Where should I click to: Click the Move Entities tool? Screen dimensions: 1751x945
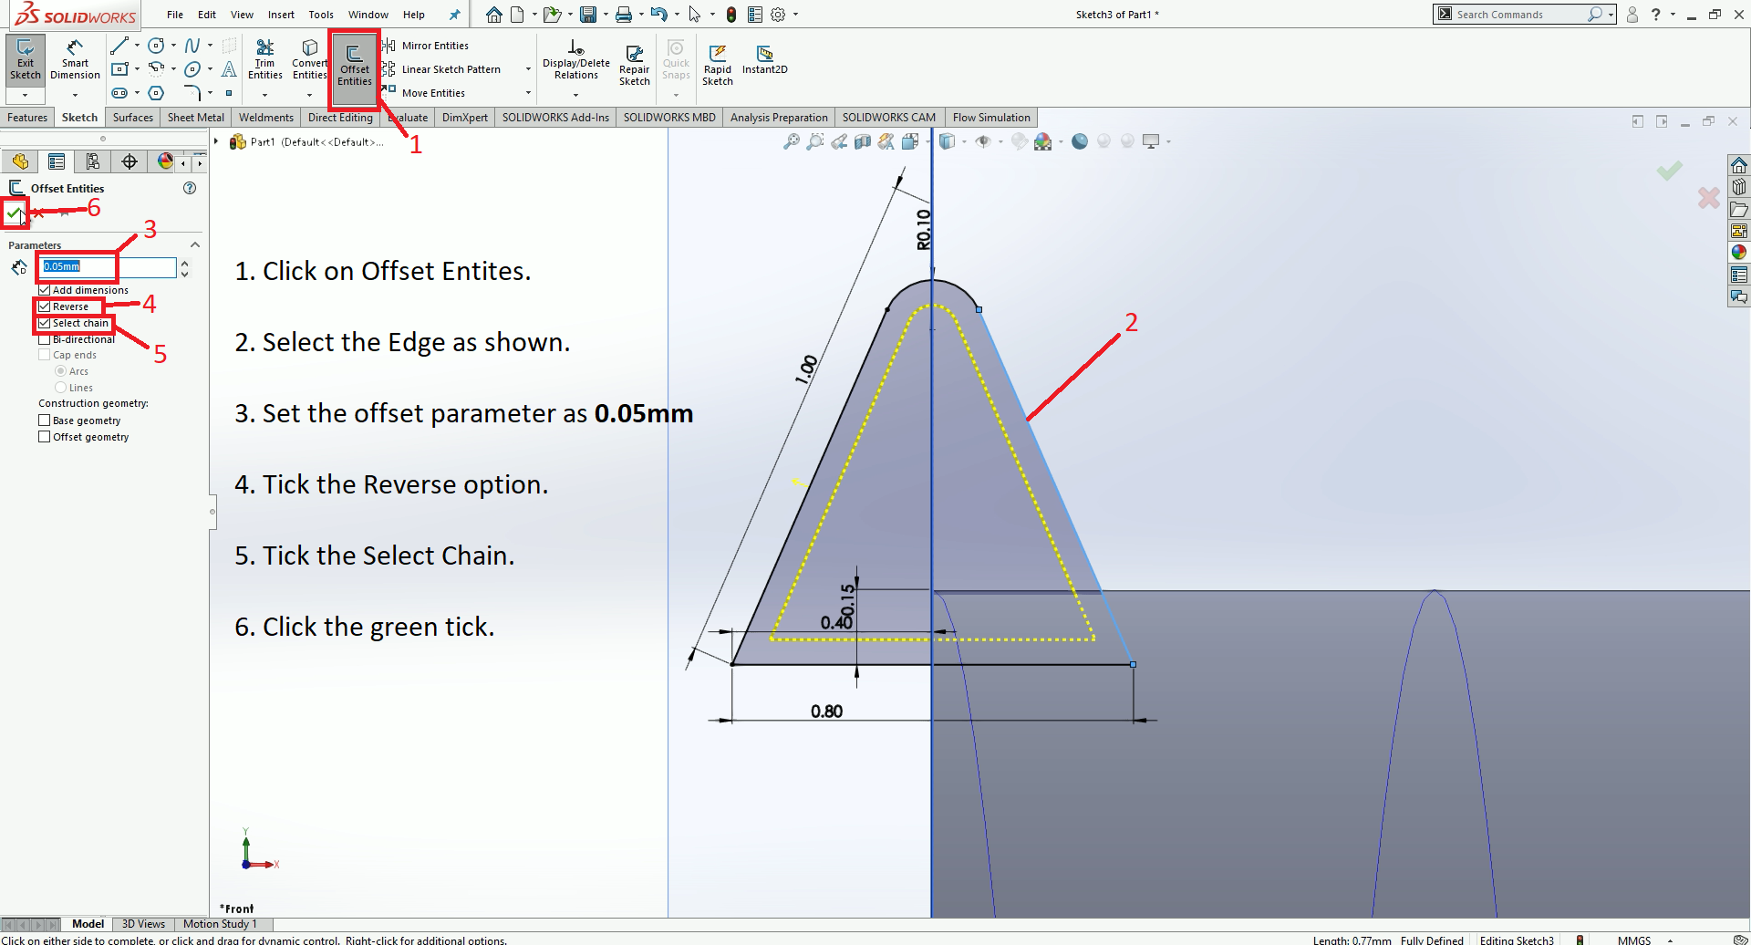[423, 93]
